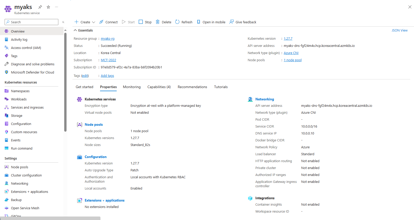Open Workloads in Kubernetes resources
Screen dimensions: 414x220
pos(19,99)
